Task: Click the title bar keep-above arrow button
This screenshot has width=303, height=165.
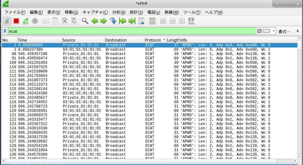Action: click(x=277, y=4)
